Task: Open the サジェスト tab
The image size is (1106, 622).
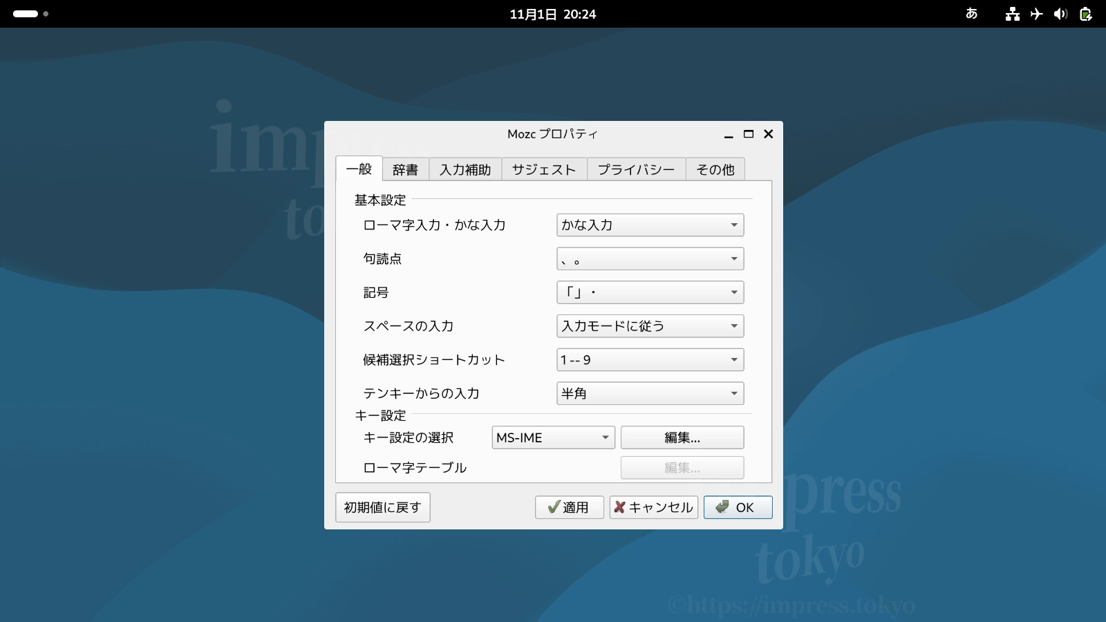Action: coord(544,169)
